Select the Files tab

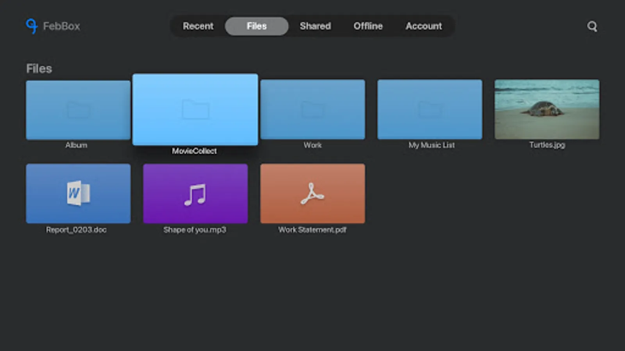257,26
